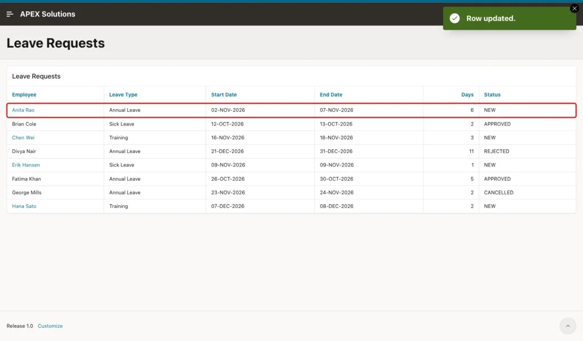583x341 pixels.
Task: Open Hana Sato's leave request
Action: tap(24, 206)
